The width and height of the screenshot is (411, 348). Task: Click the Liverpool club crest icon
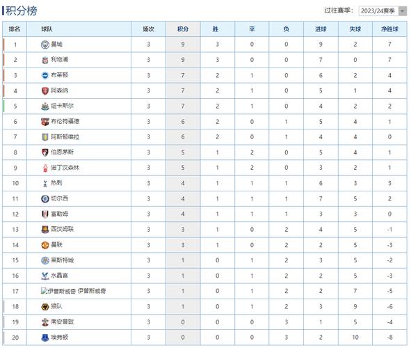(x=45, y=60)
